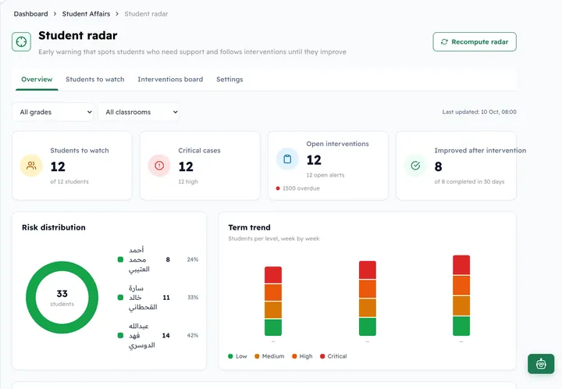
Task: Toggle the High legend entry
Action: click(x=302, y=356)
